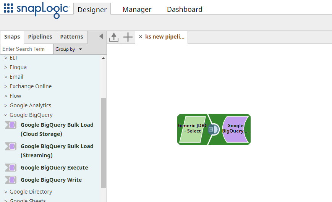Collapse the Google BigQuery category

coord(6,115)
